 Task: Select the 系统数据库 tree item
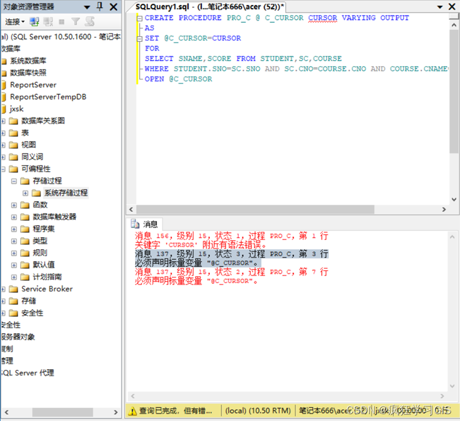tap(28, 61)
